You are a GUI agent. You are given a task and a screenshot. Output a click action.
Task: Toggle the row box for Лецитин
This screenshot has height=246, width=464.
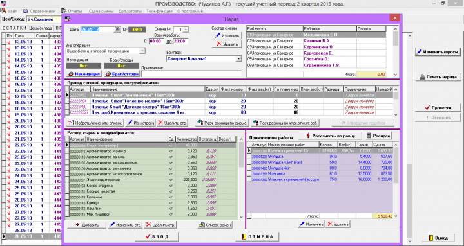(x=67, y=209)
